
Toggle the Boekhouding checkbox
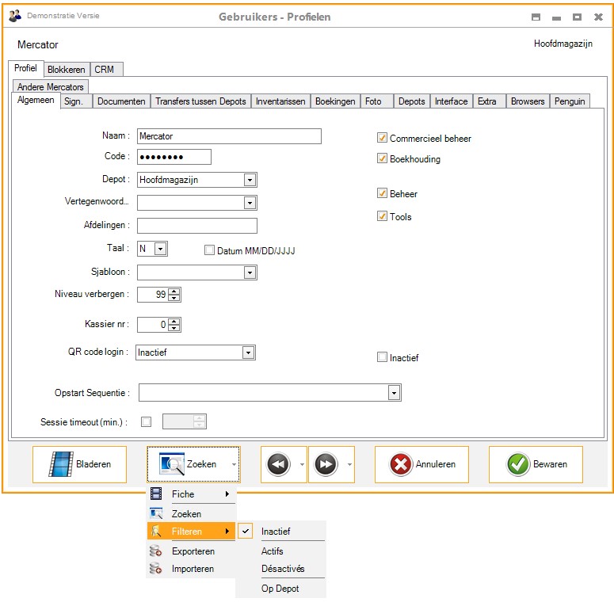point(383,159)
